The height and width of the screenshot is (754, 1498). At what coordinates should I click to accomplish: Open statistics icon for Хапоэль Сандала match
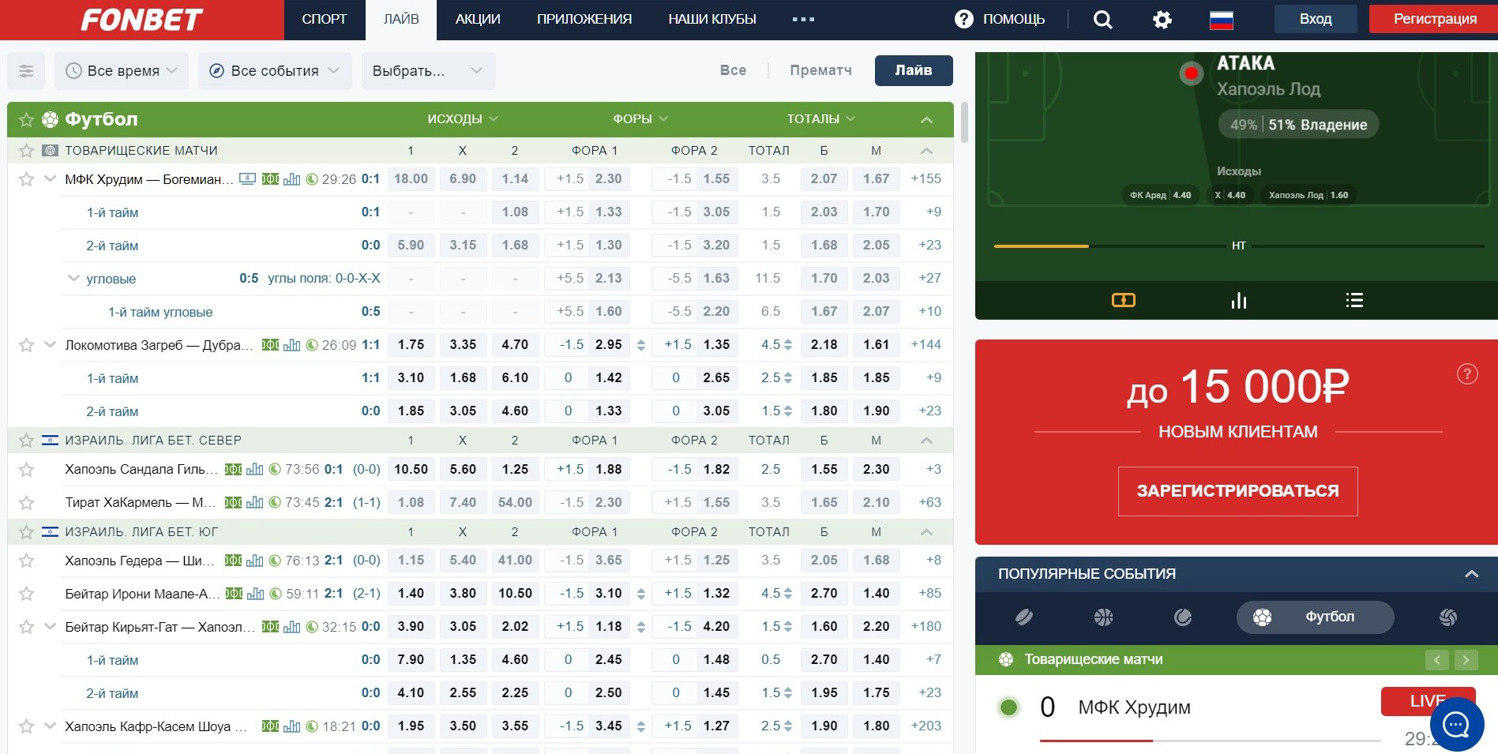[x=254, y=470]
